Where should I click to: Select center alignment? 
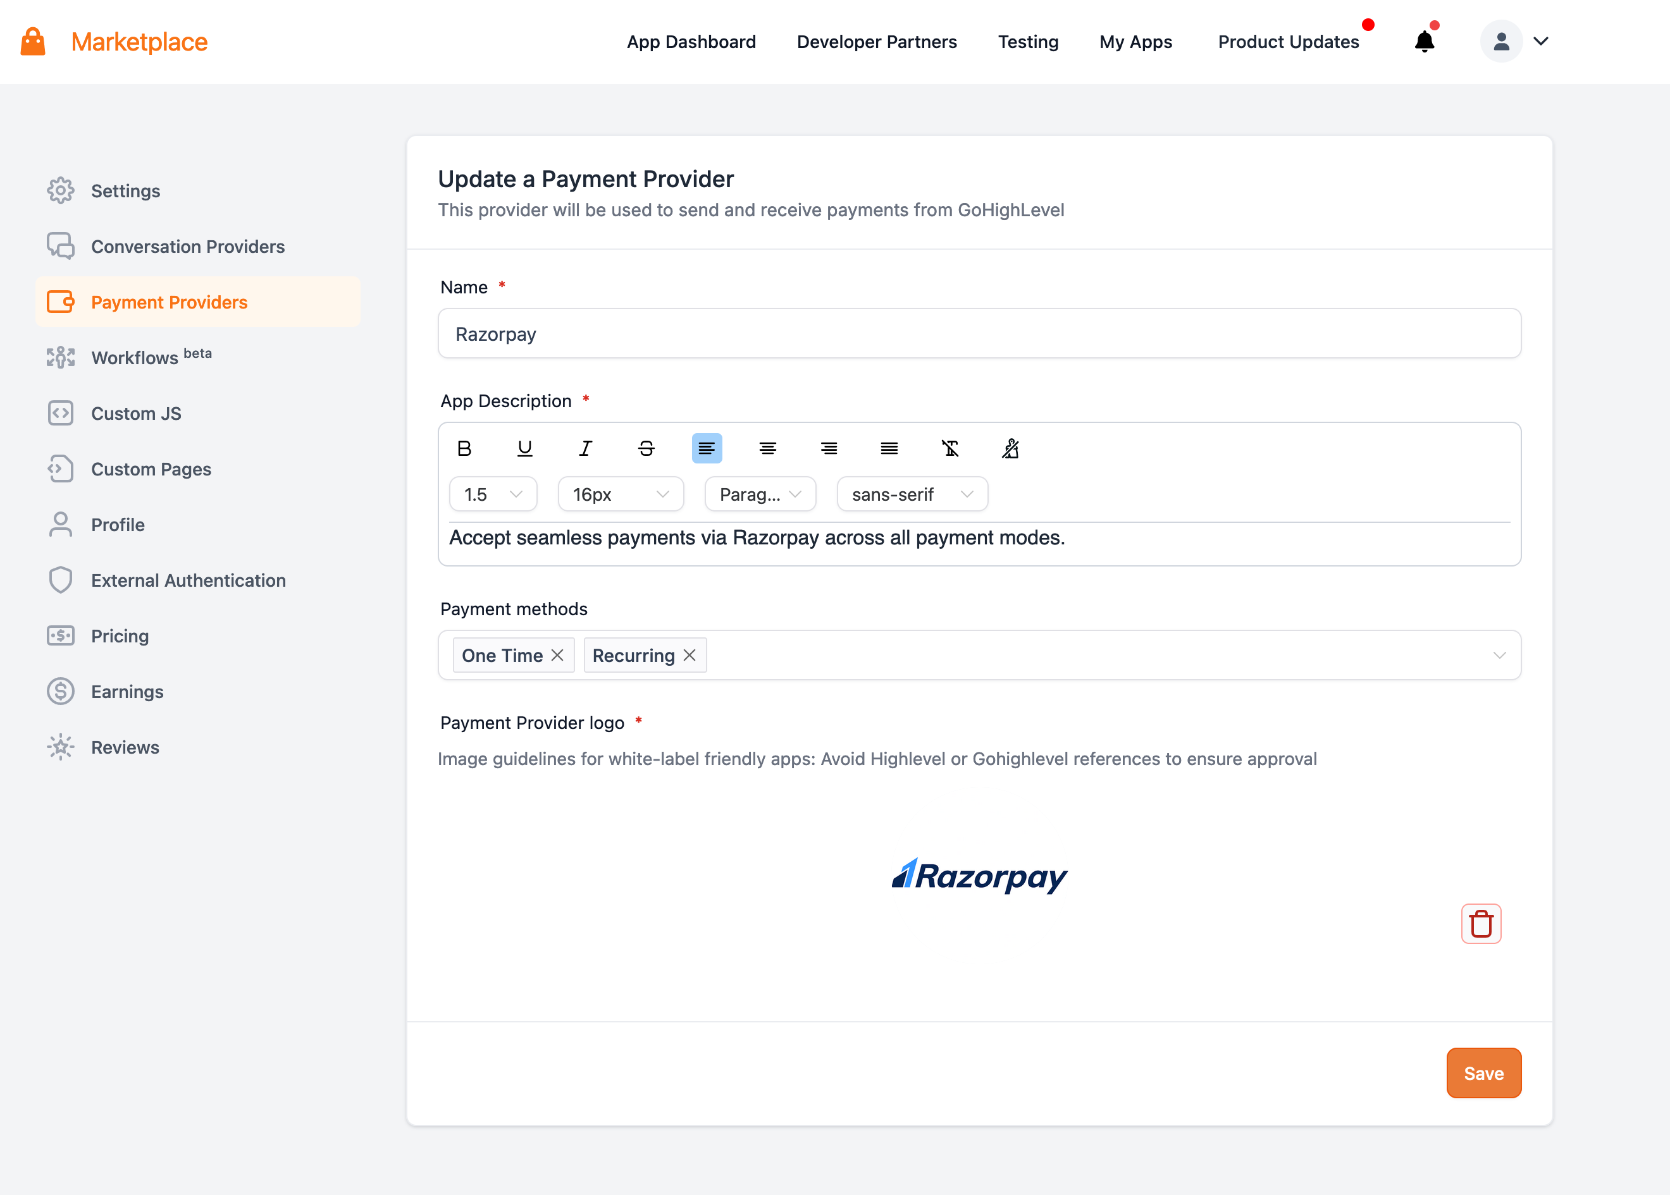(x=768, y=448)
